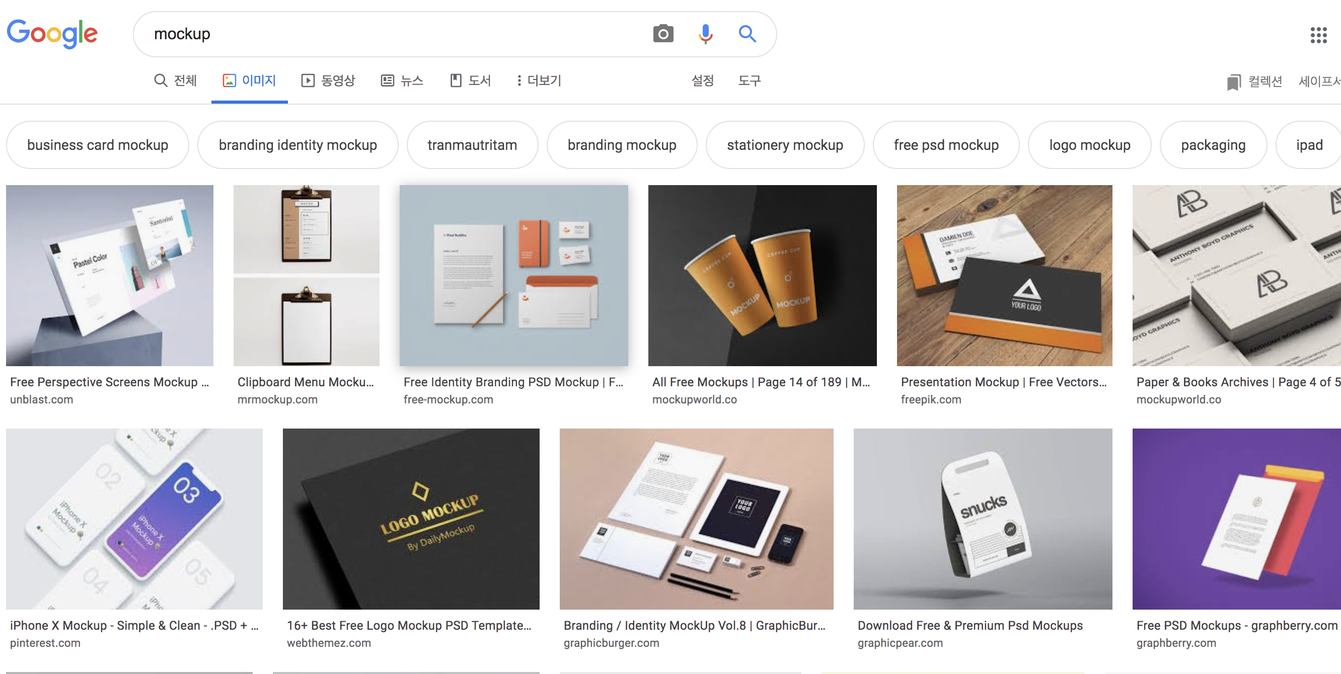The height and width of the screenshot is (674, 1341).
Task: Open the Google apps grid icon
Action: click(1318, 35)
